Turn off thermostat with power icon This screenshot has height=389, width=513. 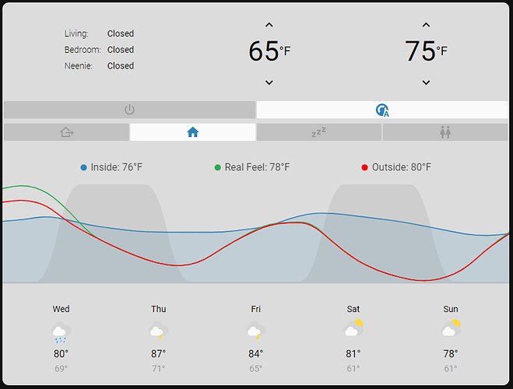click(129, 110)
